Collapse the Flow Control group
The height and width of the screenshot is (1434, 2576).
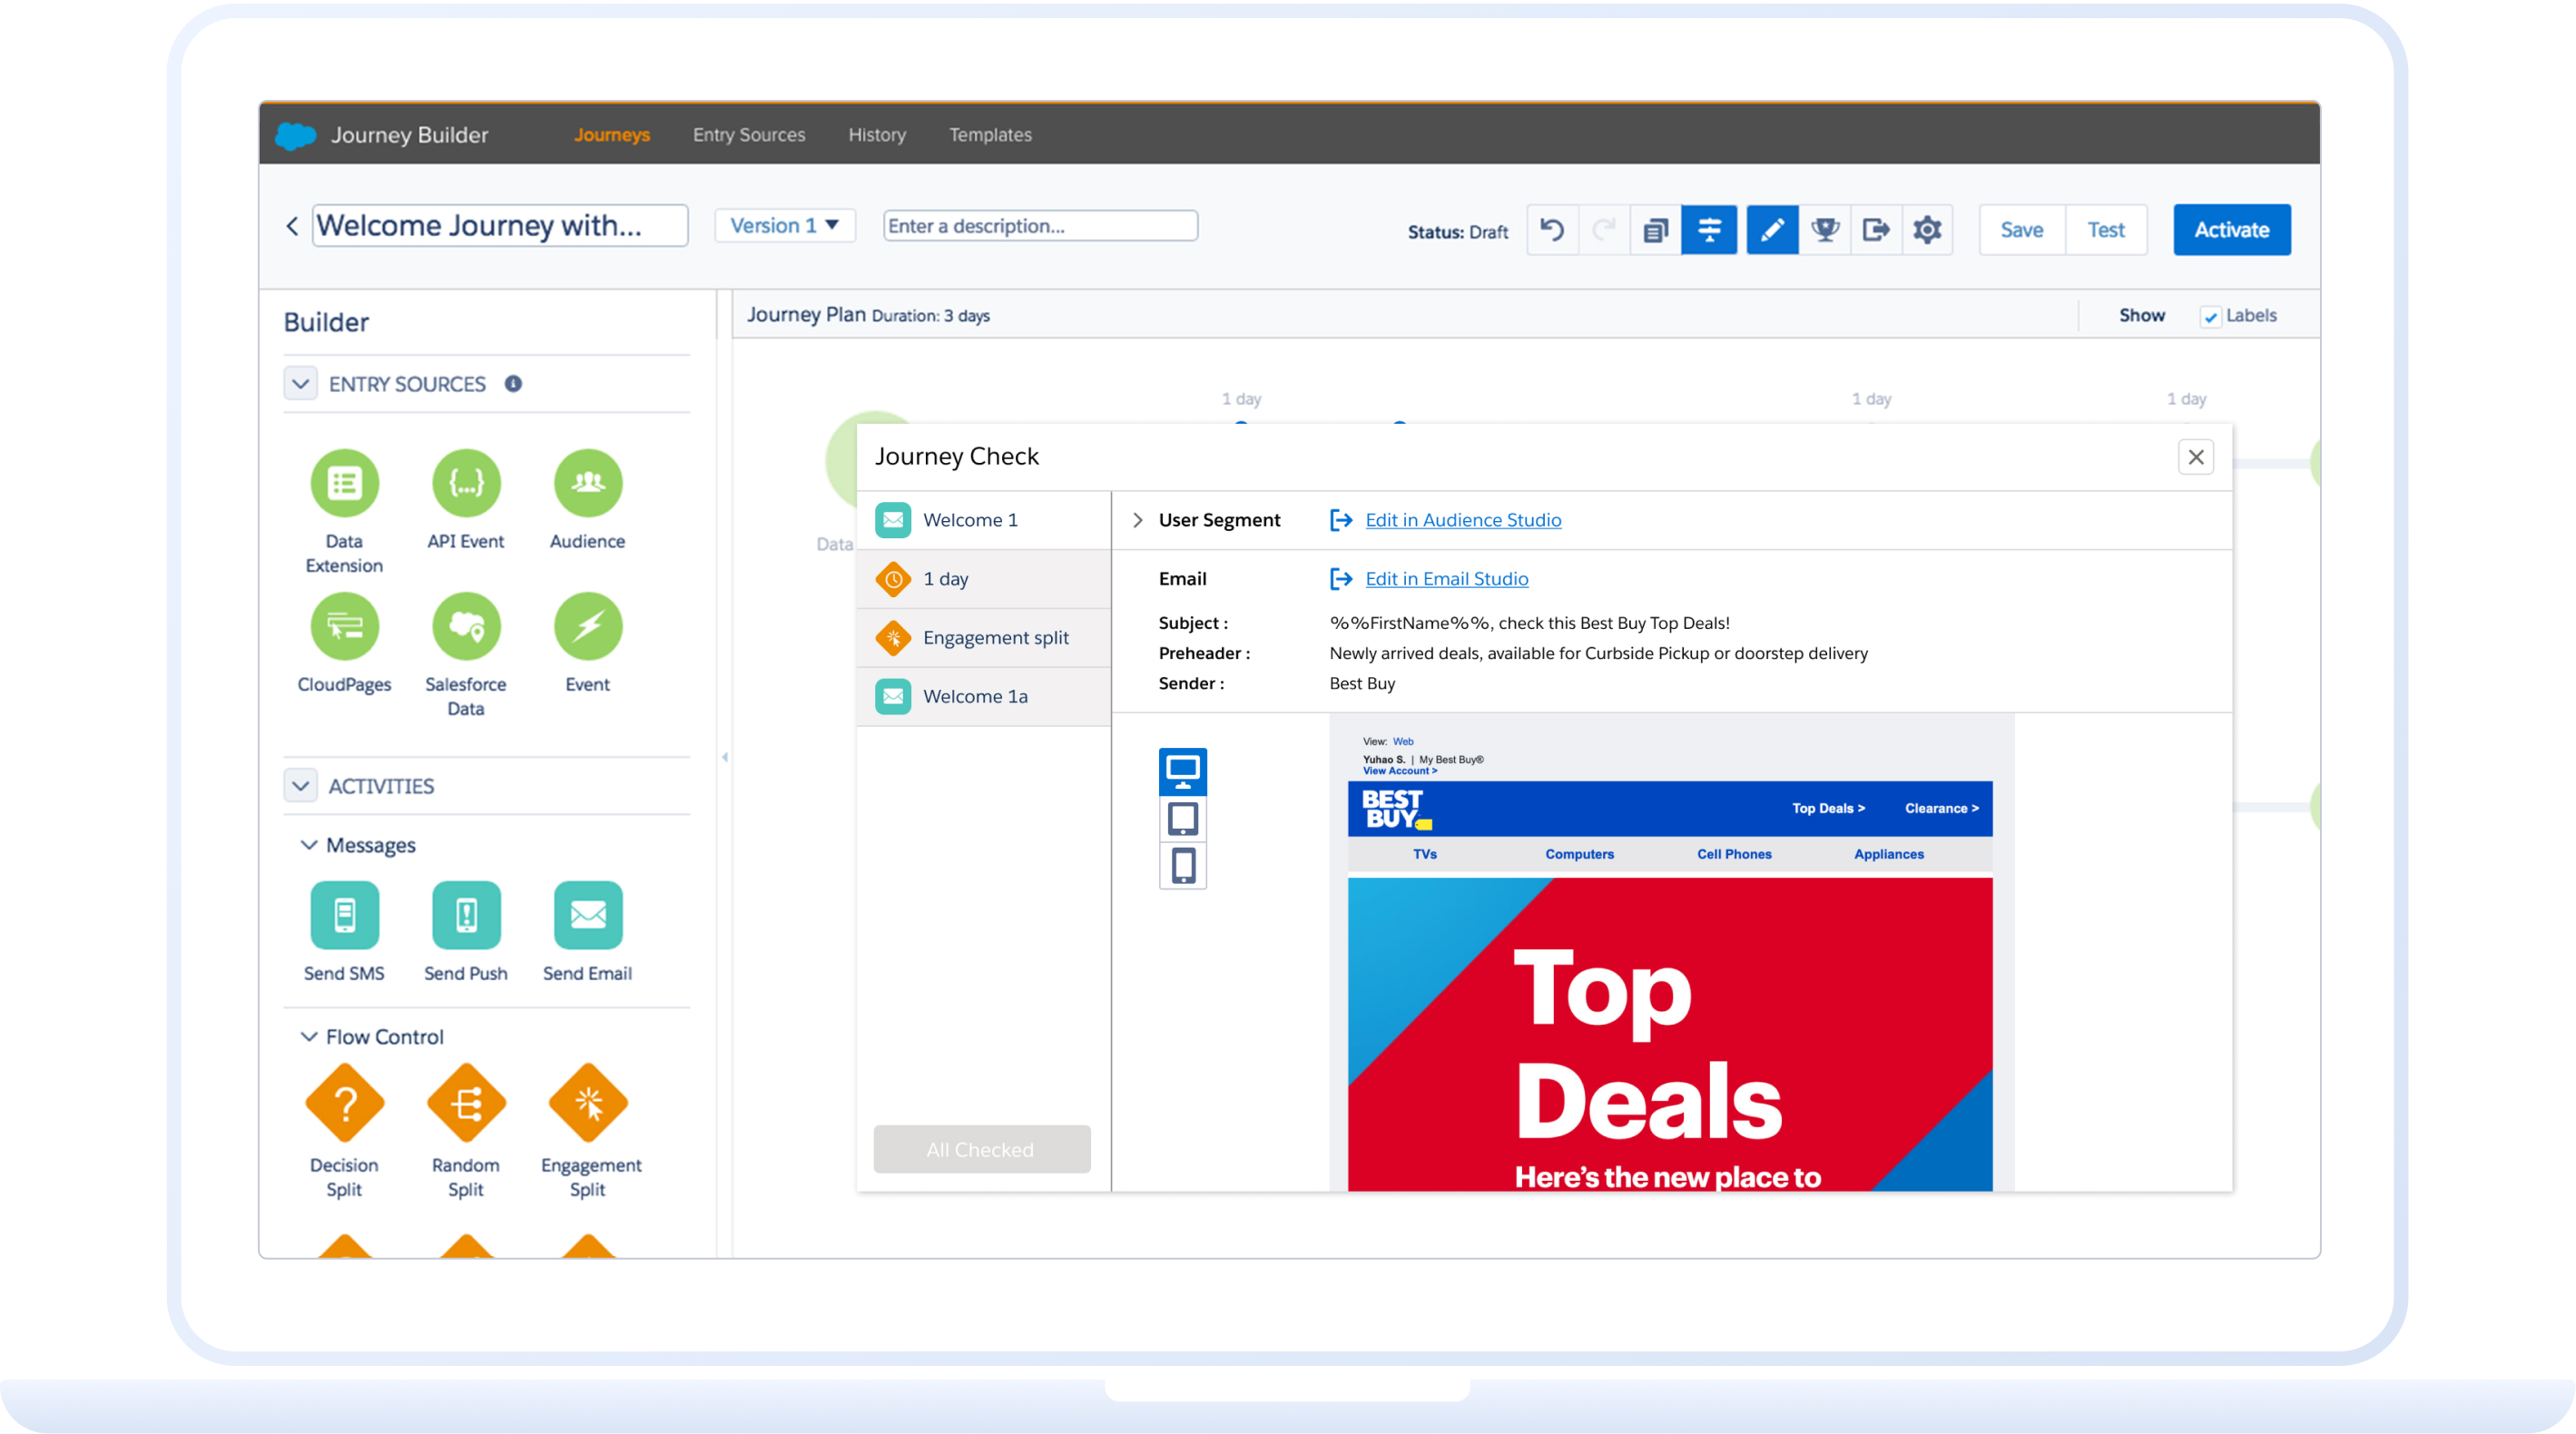point(309,1037)
